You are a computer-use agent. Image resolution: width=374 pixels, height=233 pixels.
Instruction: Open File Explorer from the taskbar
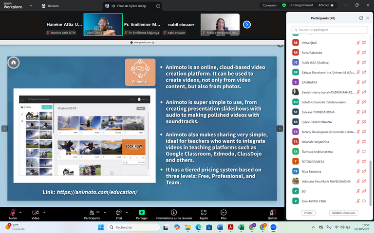(187, 227)
